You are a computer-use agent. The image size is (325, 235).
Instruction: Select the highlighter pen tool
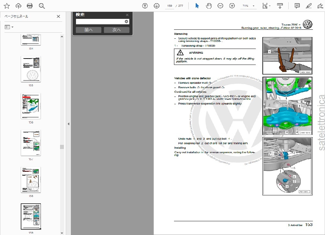pyautogui.click(x=309, y=6)
